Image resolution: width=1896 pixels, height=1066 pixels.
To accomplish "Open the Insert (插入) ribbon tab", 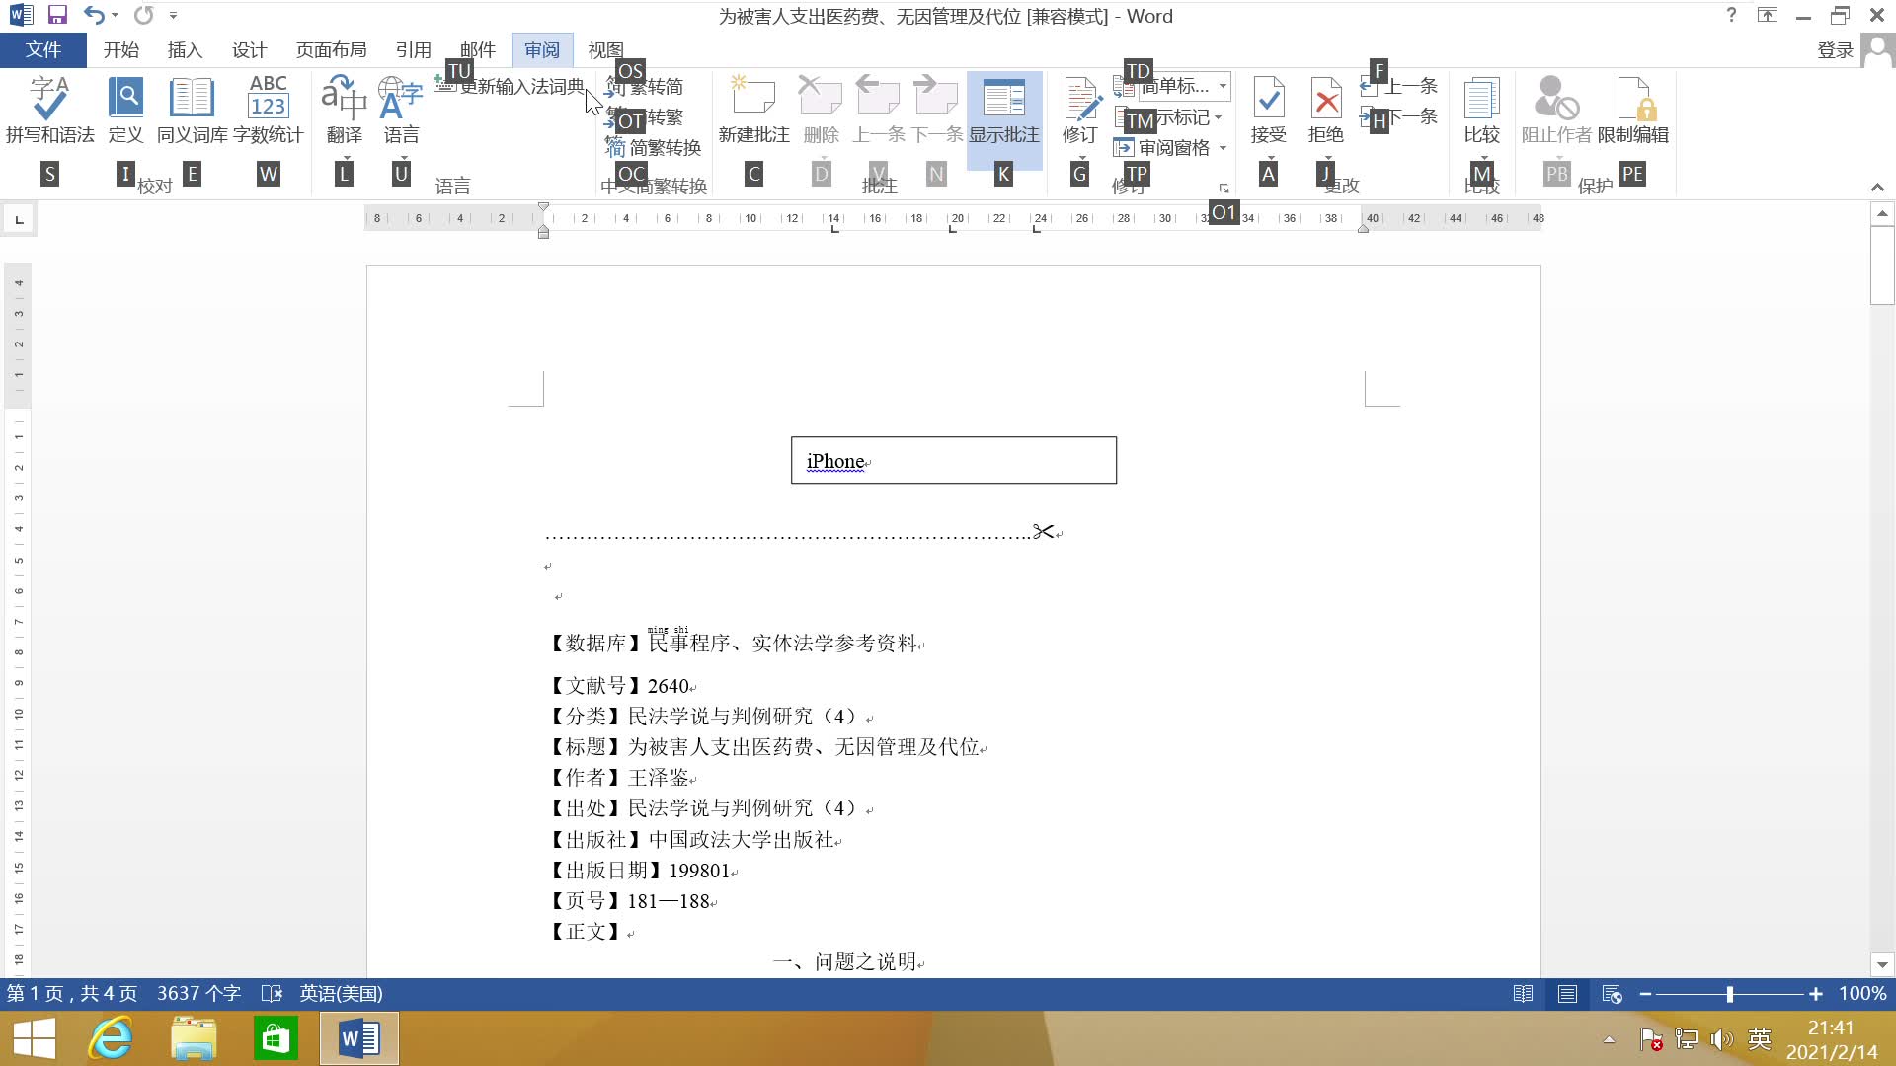I will pos(185,49).
